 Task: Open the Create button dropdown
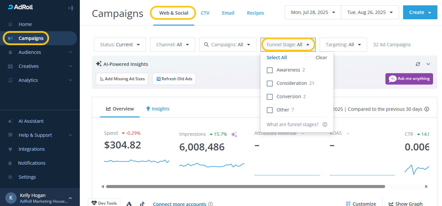tap(420, 12)
